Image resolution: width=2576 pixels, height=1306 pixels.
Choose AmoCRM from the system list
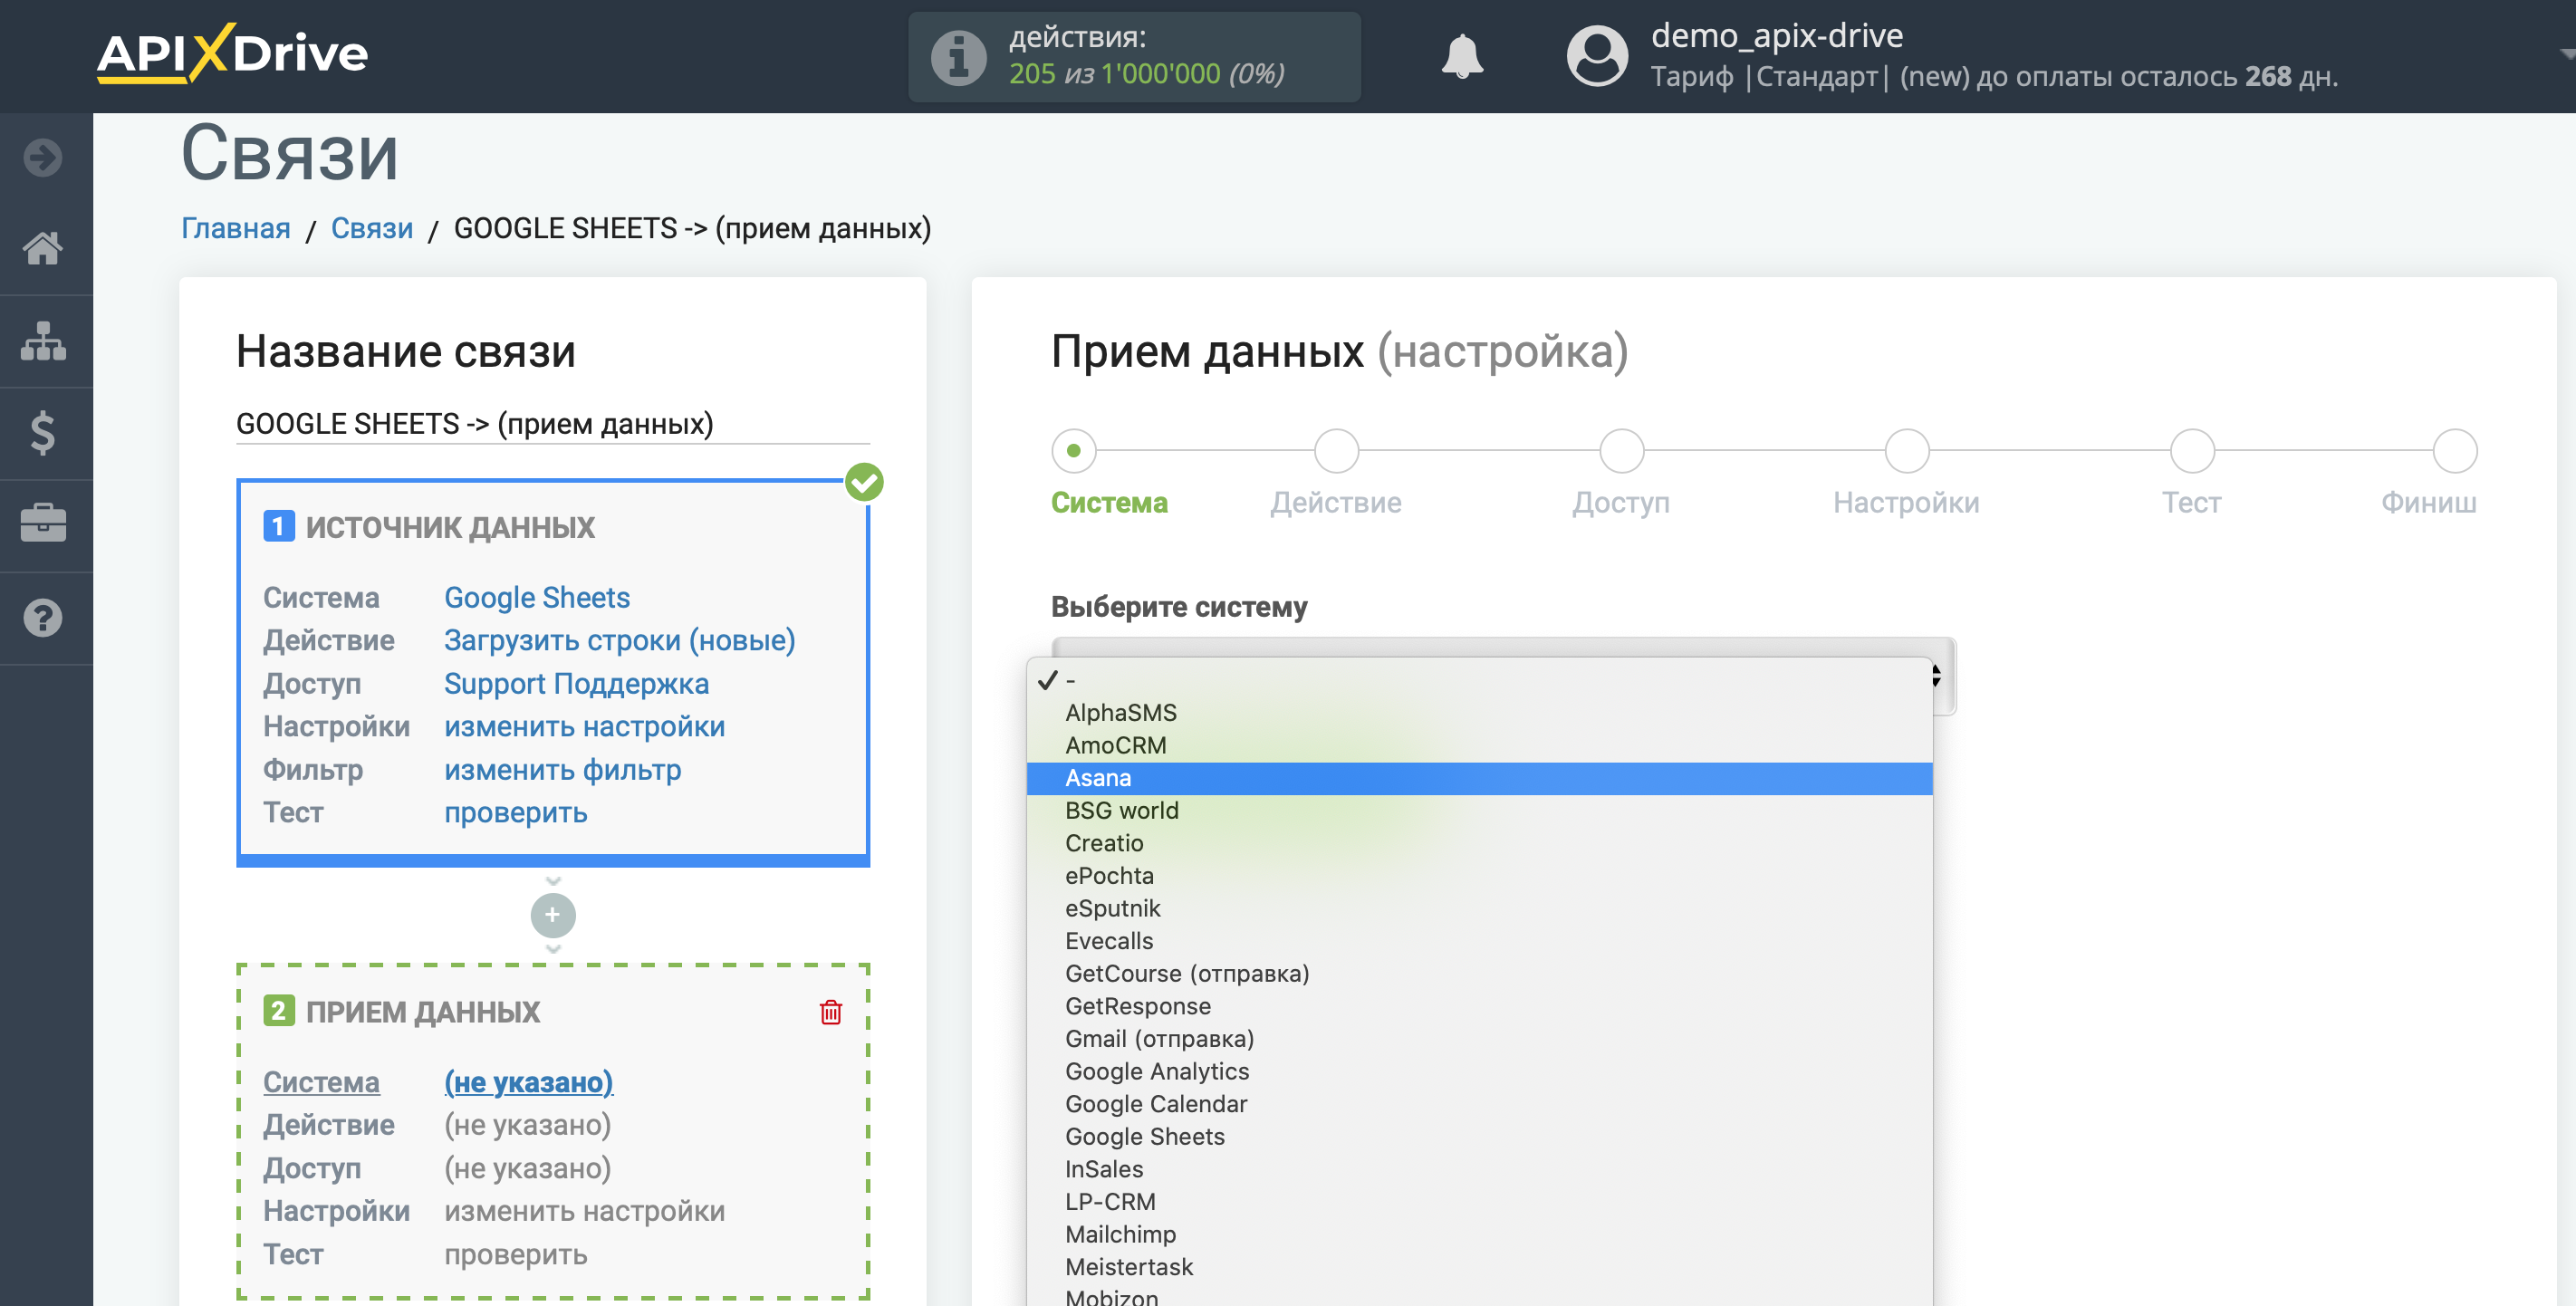(x=1479, y=745)
